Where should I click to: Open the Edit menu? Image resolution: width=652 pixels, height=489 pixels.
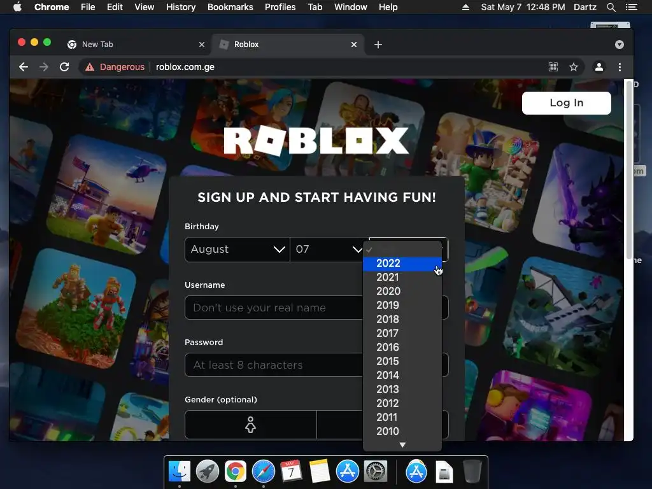tap(115, 7)
